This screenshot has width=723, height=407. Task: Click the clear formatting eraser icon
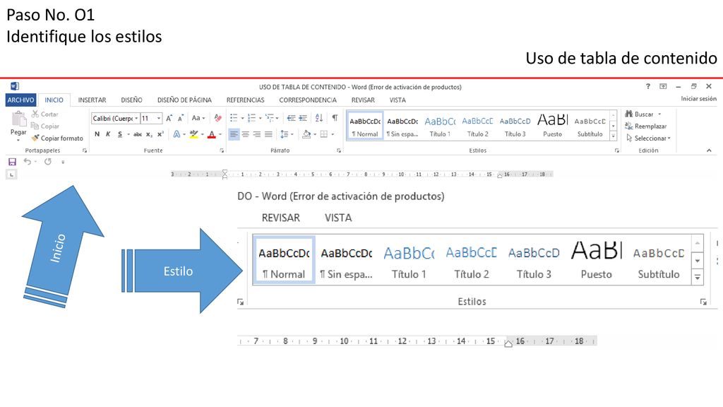tap(218, 118)
